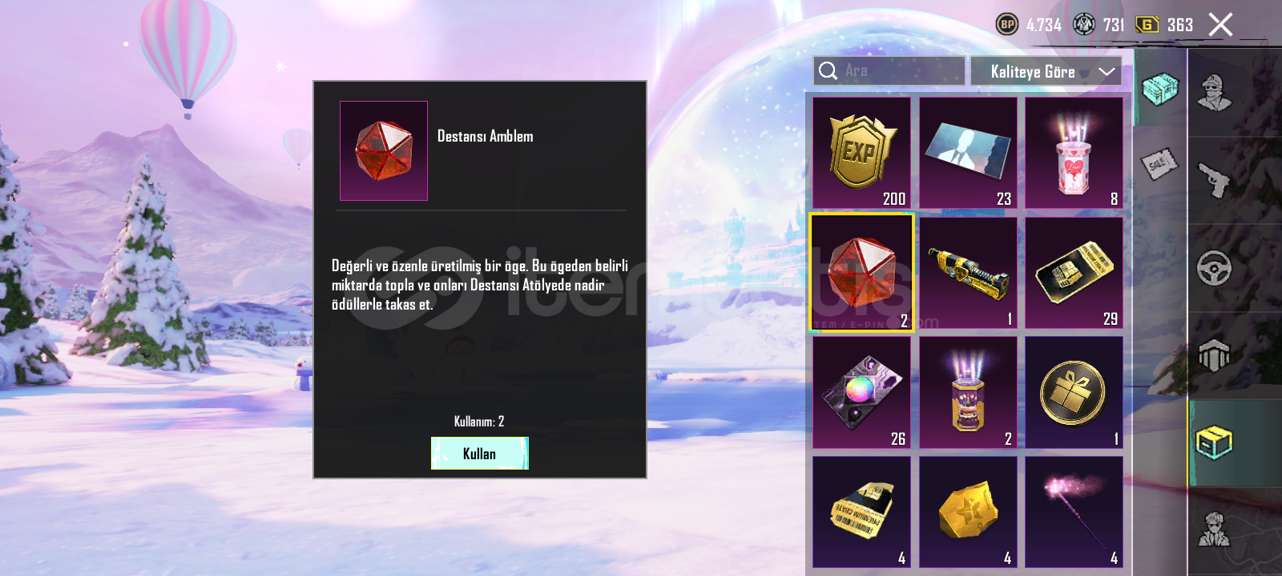Open the UC gold currency balance
Screen dimensions: 1282x576
pyautogui.click(x=1165, y=25)
